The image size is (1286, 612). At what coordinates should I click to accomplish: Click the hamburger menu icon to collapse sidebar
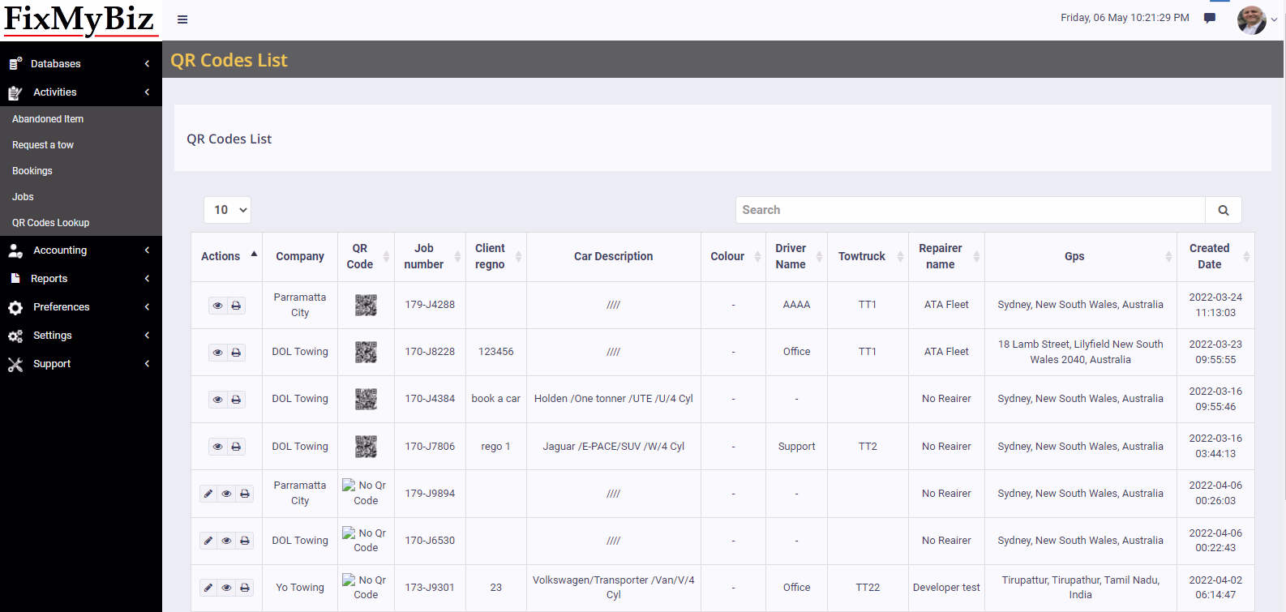coord(182,19)
